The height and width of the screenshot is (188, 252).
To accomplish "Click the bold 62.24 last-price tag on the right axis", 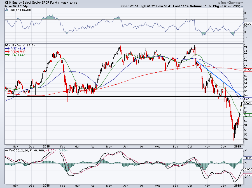I will pyautogui.click(x=248, y=103).
